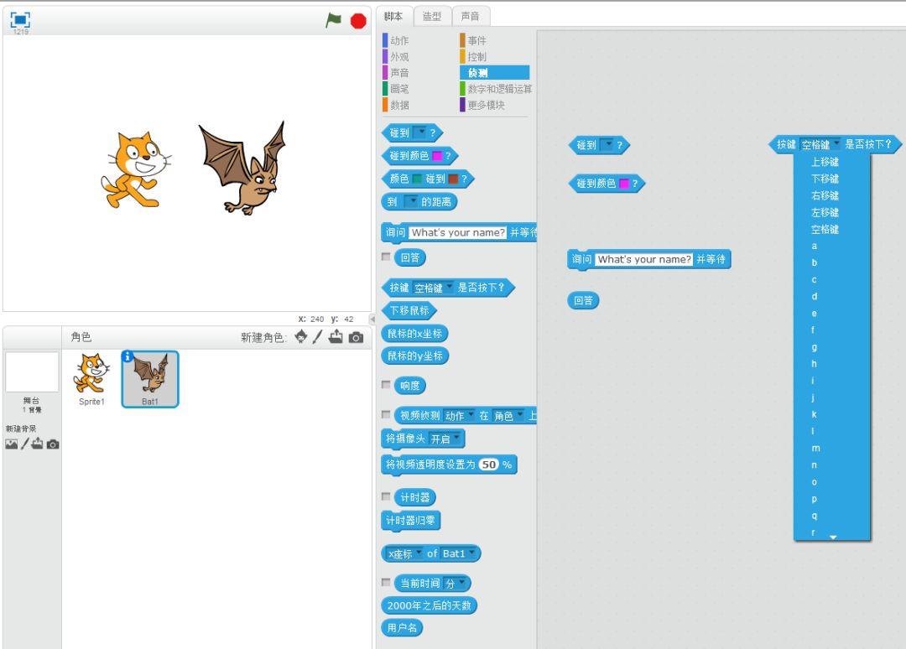Open the 声音 block category in palette
This screenshot has height=649, width=906.
point(398,73)
